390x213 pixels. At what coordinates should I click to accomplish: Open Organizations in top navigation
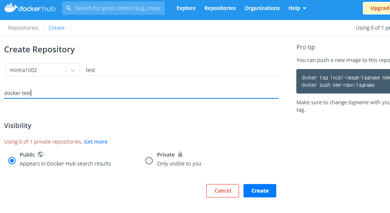tap(262, 8)
